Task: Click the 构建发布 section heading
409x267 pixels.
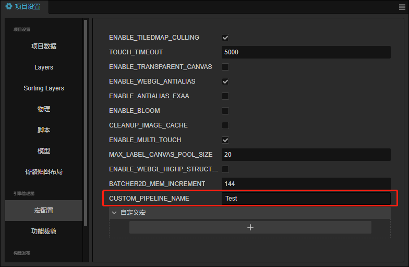Action: tap(22, 253)
